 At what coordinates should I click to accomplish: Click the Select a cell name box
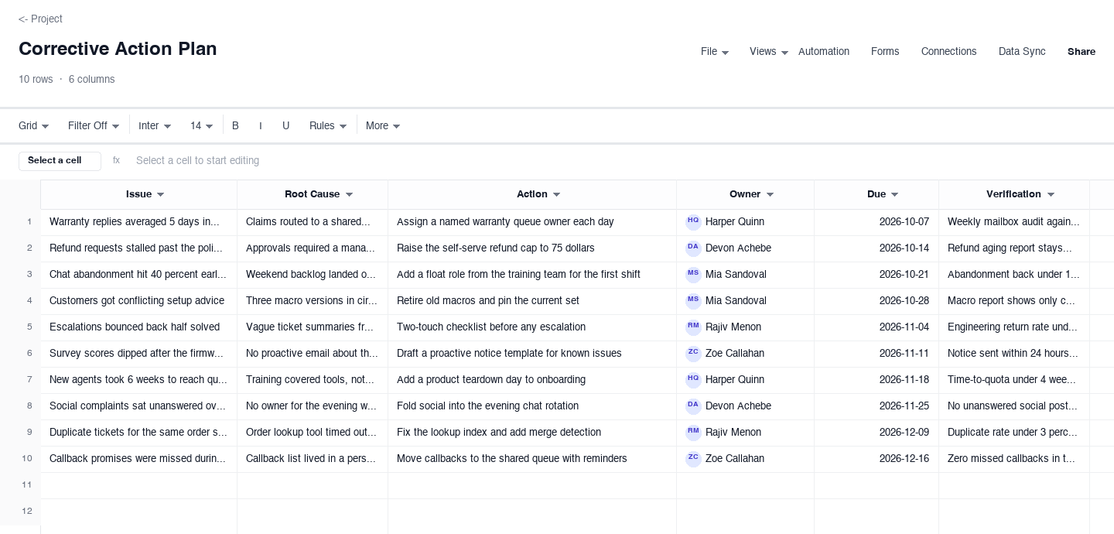point(60,161)
